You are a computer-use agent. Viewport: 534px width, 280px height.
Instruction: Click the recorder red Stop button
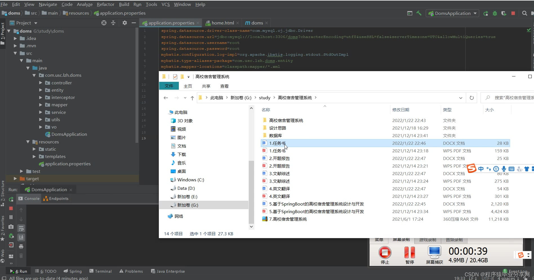(x=385, y=252)
